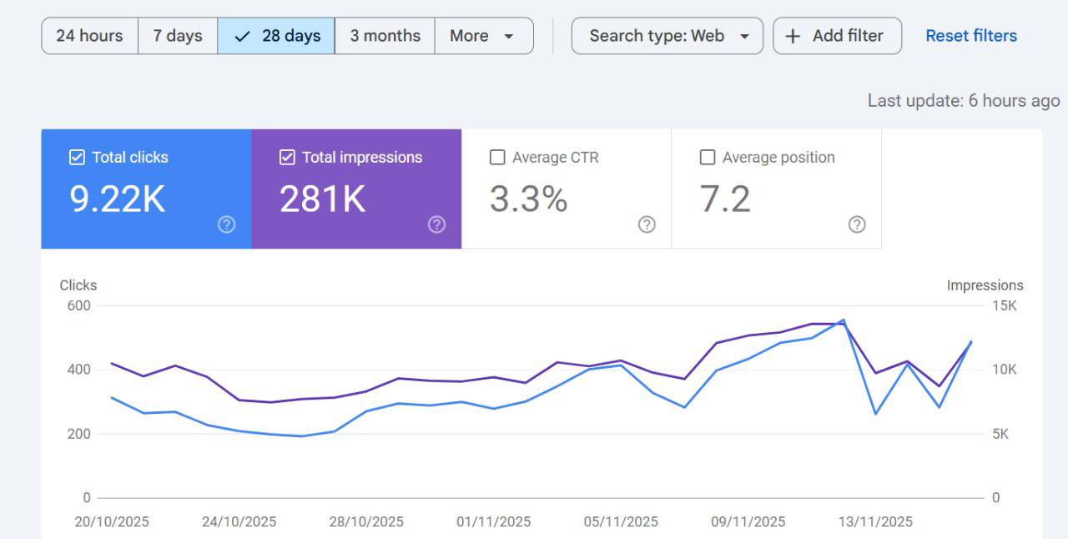The width and height of the screenshot is (1068, 539).
Task: Open help icon for Average position
Action: pos(857,224)
